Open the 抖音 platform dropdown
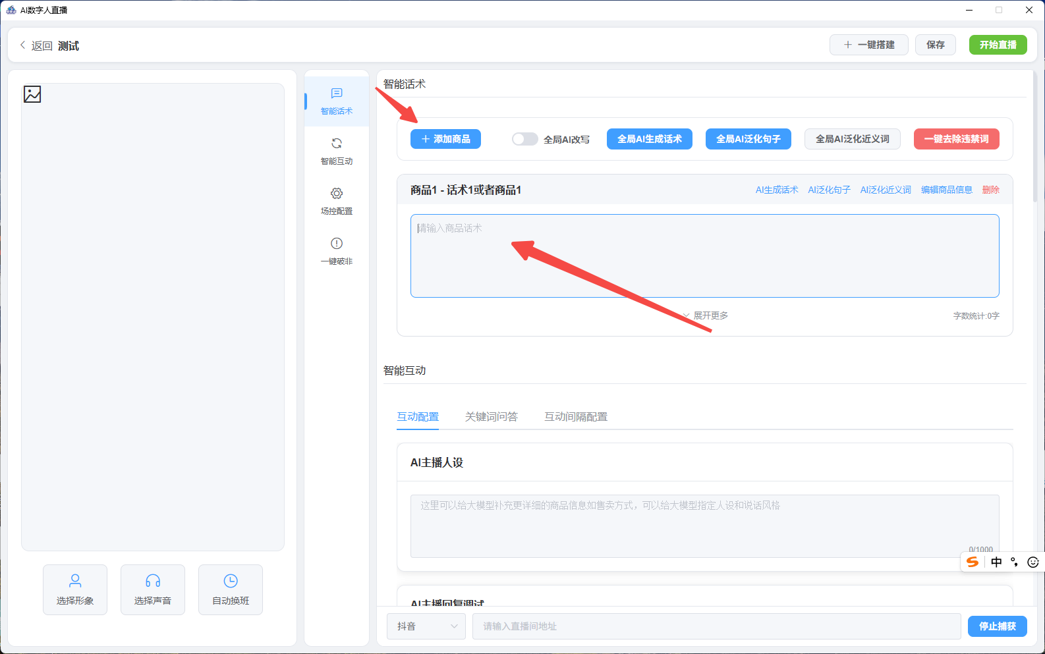Viewport: 1045px width, 654px height. tap(426, 626)
